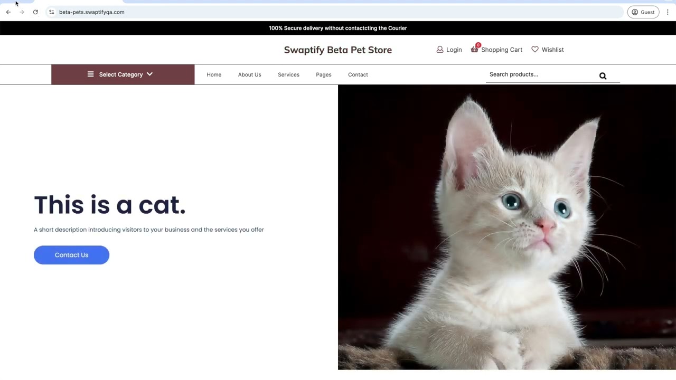Click the Login user icon
The image size is (676, 380).
click(440, 50)
